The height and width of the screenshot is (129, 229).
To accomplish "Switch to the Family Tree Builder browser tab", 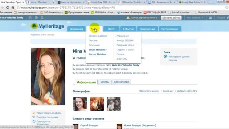I will pos(192,3).
